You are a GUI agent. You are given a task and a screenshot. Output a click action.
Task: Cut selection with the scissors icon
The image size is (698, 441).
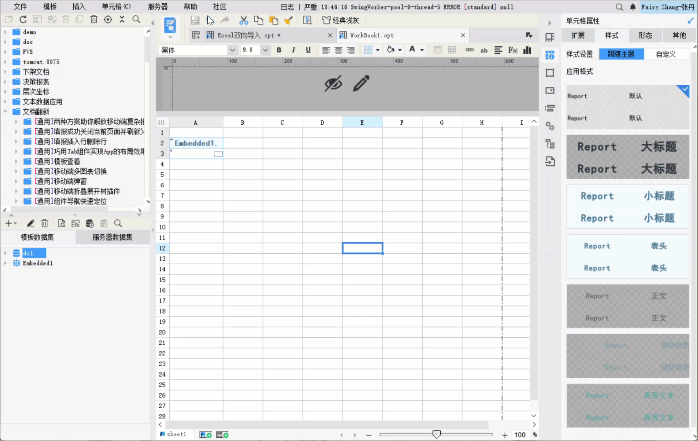(244, 20)
